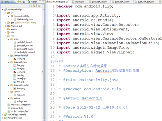
Task: Collapse the MyAndroidFlip project node
Action: 3,10
